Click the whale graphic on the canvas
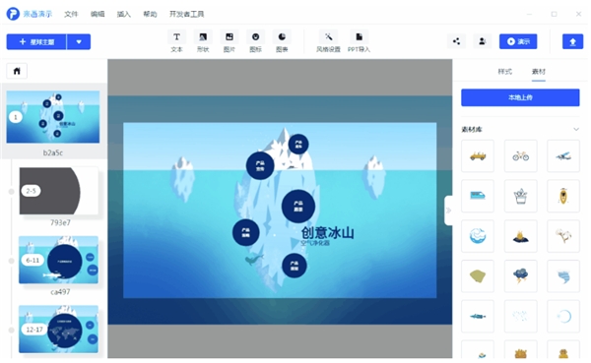The width and height of the screenshot is (591, 363). click(253, 259)
